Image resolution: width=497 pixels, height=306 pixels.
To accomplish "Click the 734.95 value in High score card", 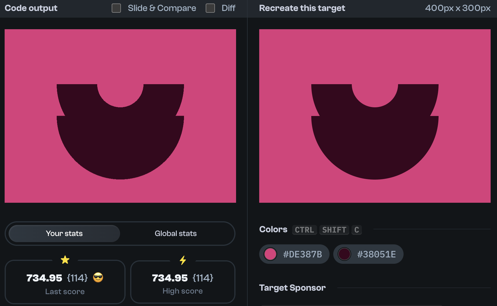I will point(170,278).
